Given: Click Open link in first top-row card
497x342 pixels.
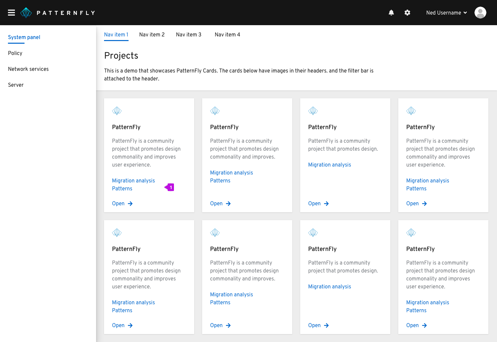Looking at the screenshot, I should [x=122, y=203].
